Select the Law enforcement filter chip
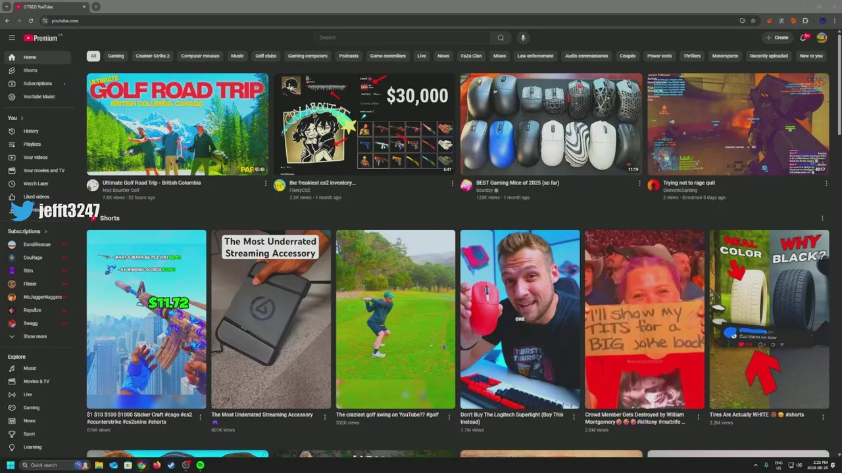The width and height of the screenshot is (842, 473). point(535,56)
